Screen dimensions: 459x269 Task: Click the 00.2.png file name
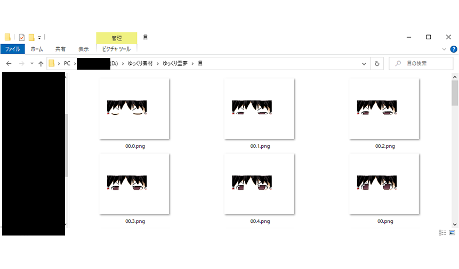coord(385,146)
